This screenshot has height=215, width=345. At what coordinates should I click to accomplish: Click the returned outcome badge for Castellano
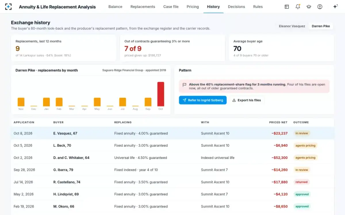point(301,182)
